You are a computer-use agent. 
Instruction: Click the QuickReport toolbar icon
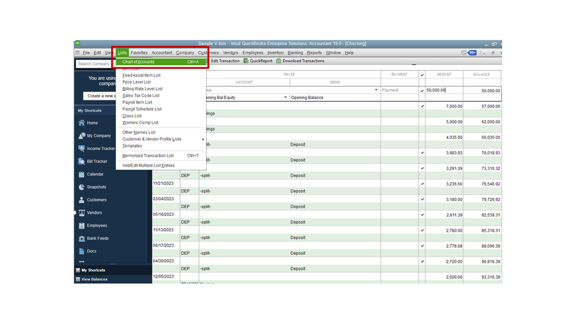point(246,61)
